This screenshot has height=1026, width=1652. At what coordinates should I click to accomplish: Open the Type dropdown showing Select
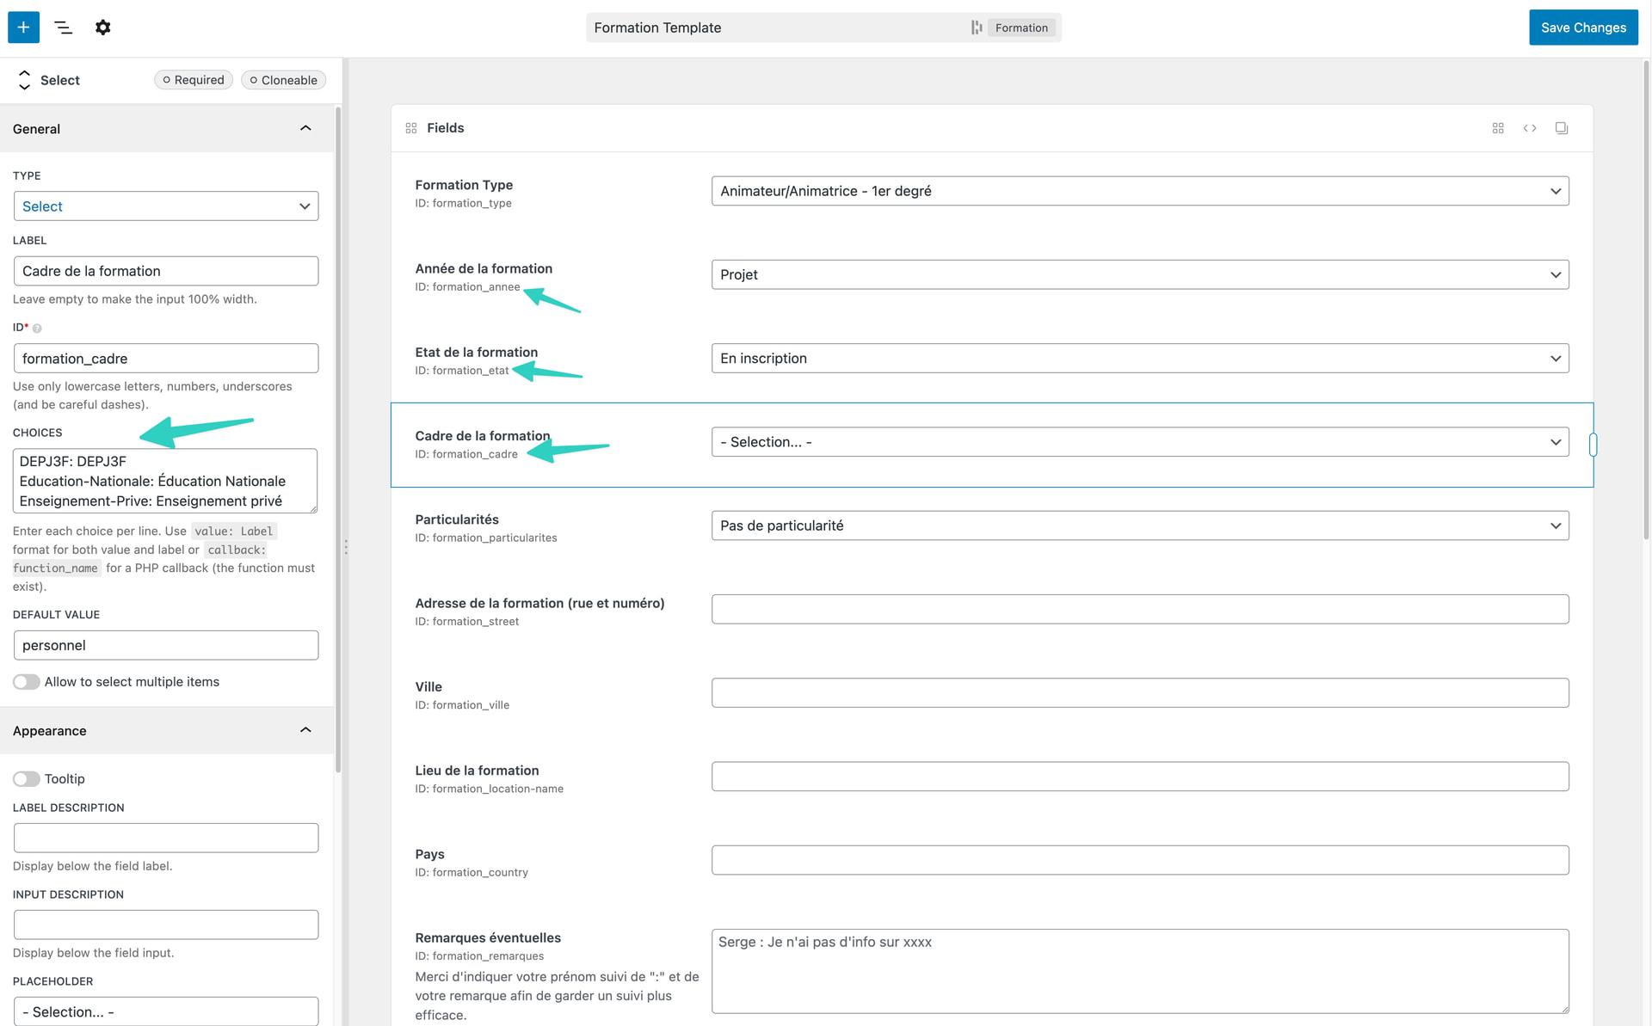tap(166, 206)
